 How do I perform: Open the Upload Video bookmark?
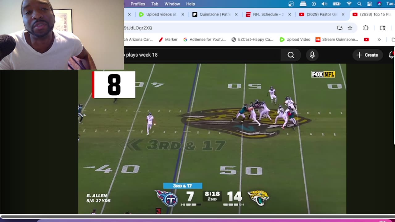(x=295, y=39)
